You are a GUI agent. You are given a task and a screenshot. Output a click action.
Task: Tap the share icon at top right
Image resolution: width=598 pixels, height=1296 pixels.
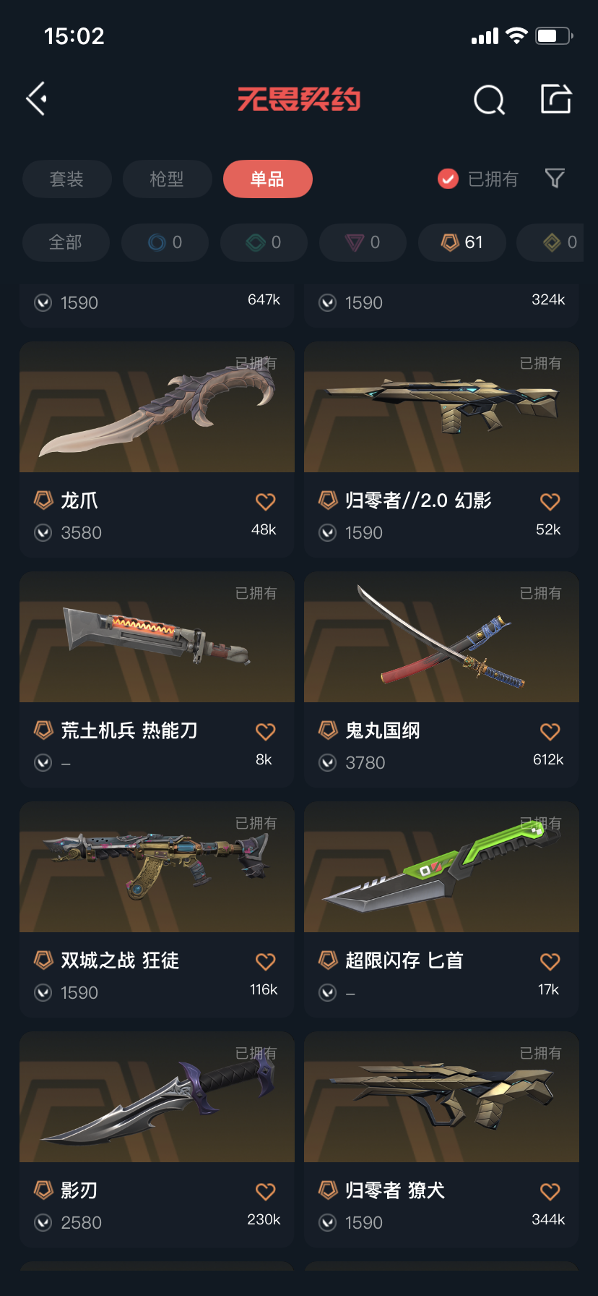point(556,98)
